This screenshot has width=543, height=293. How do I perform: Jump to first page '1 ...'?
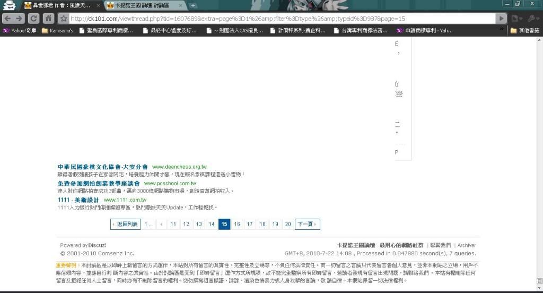tap(148, 224)
